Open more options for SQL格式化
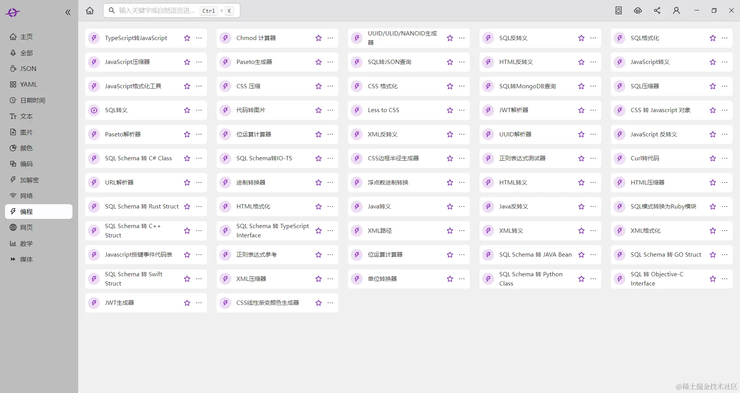 (725, 38)
